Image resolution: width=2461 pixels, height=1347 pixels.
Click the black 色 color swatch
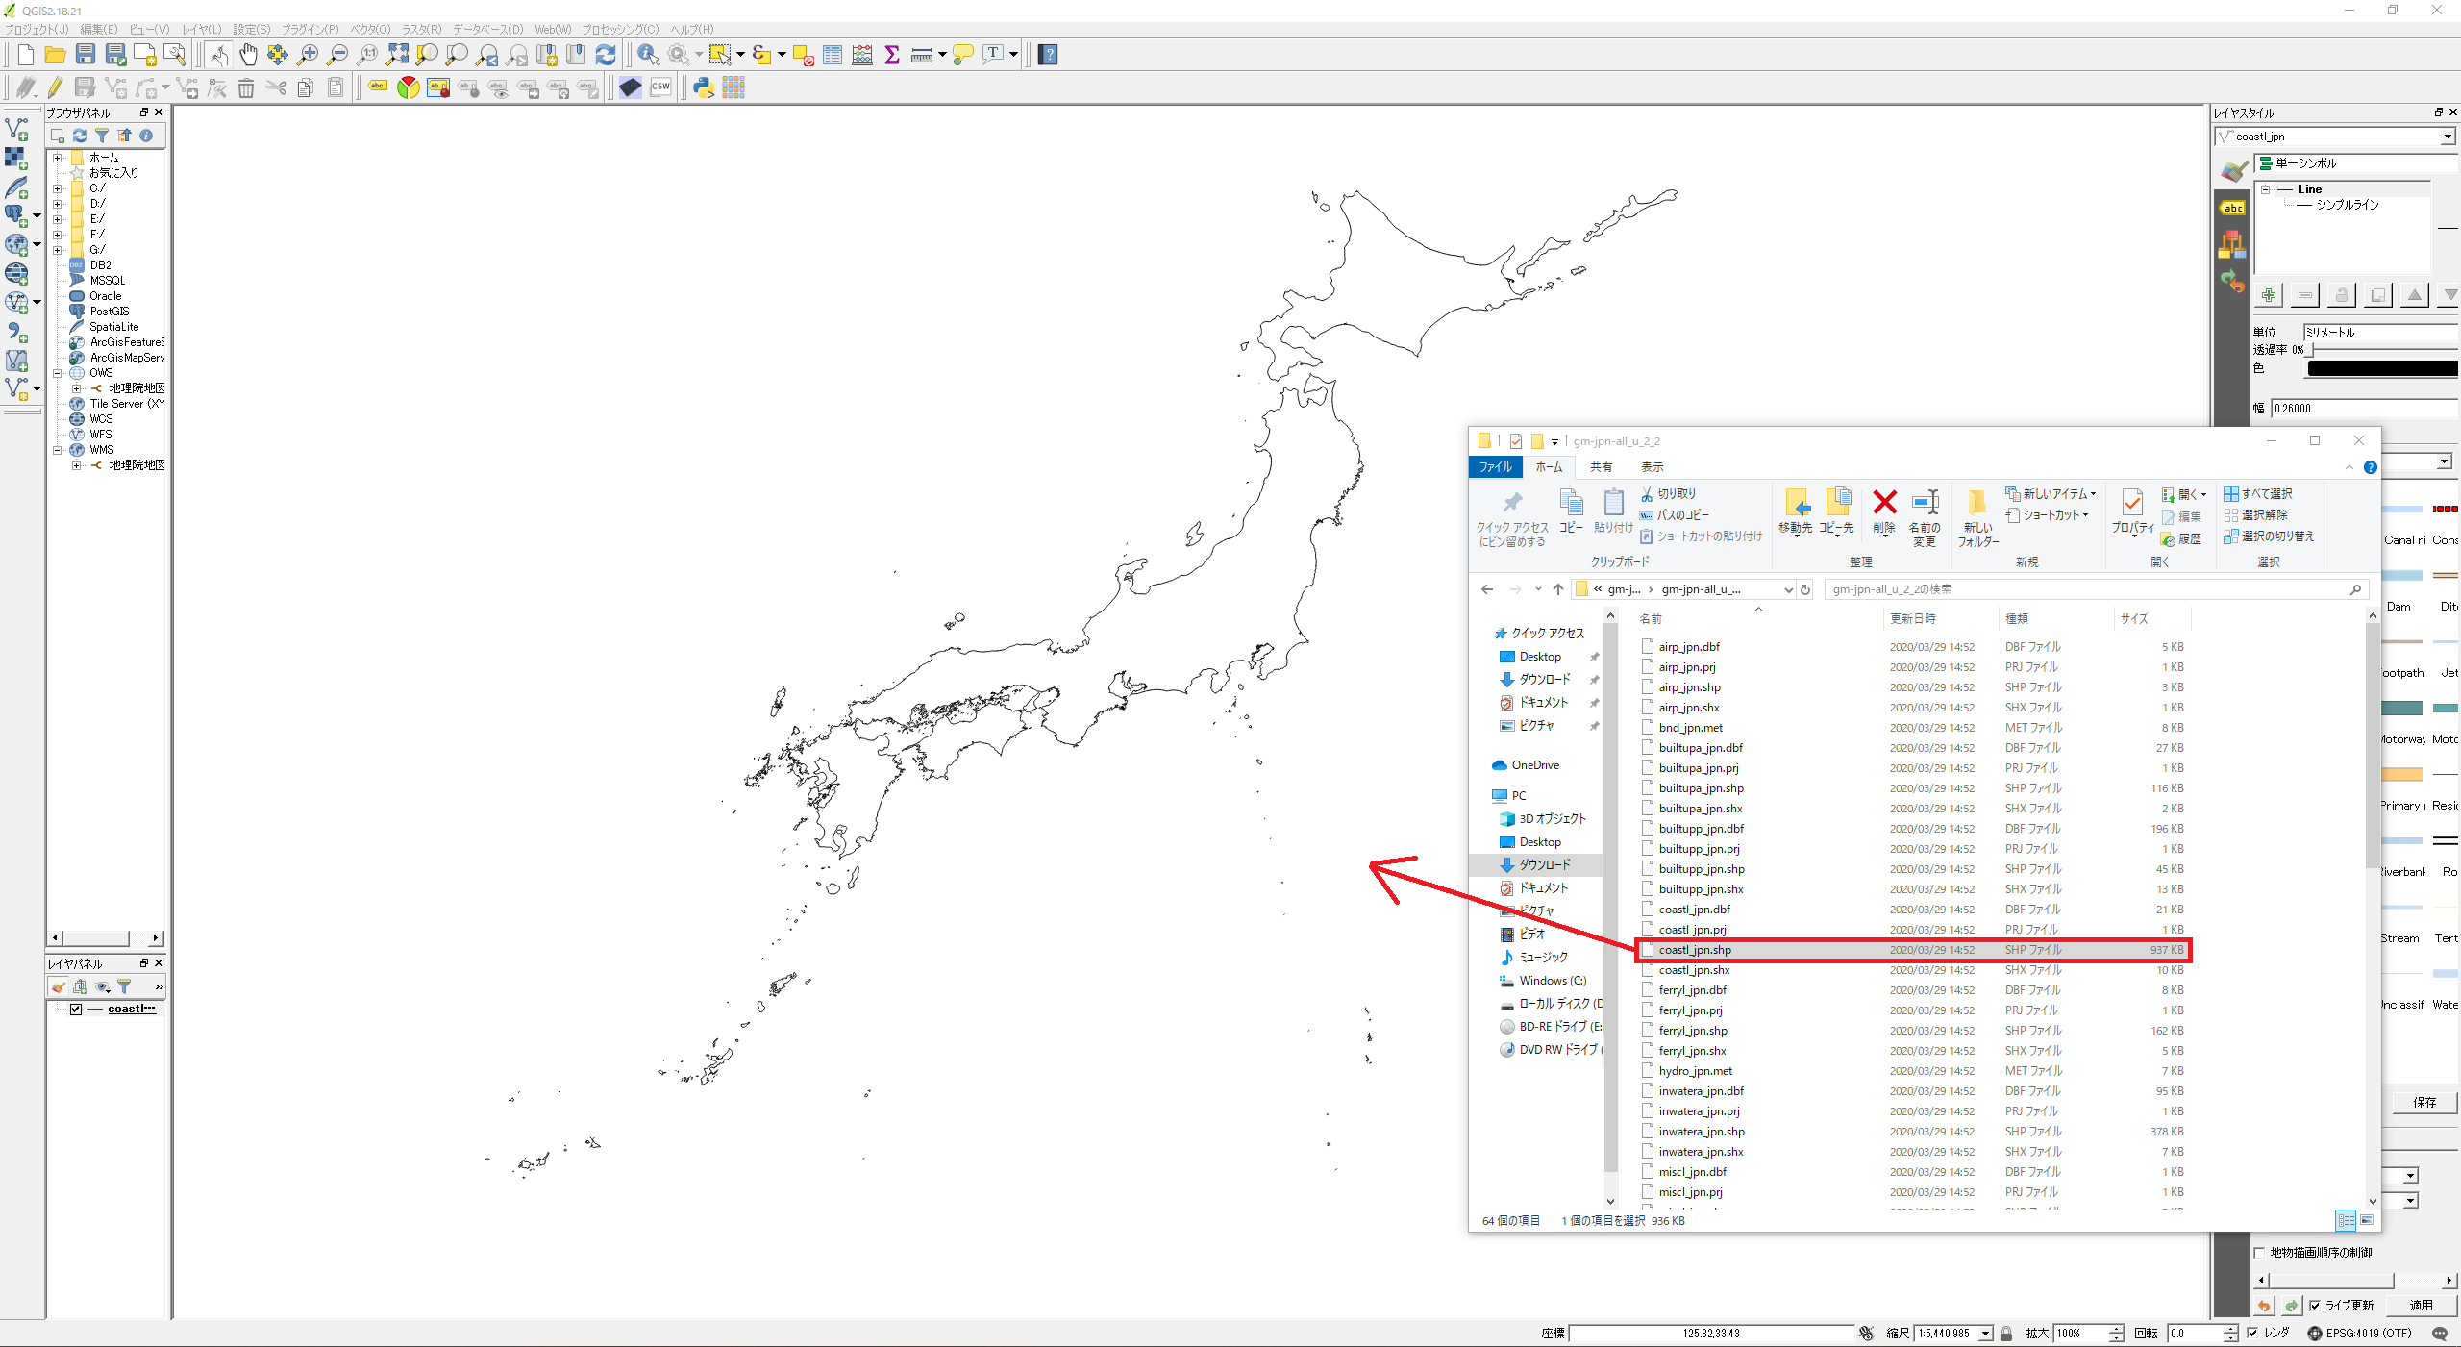tap(2381, 368)
